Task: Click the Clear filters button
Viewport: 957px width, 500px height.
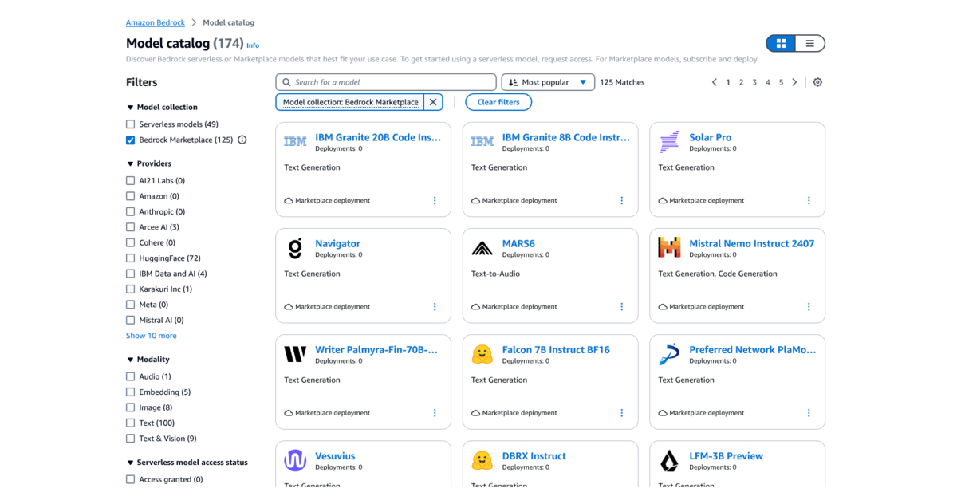Action: [498, 102]
